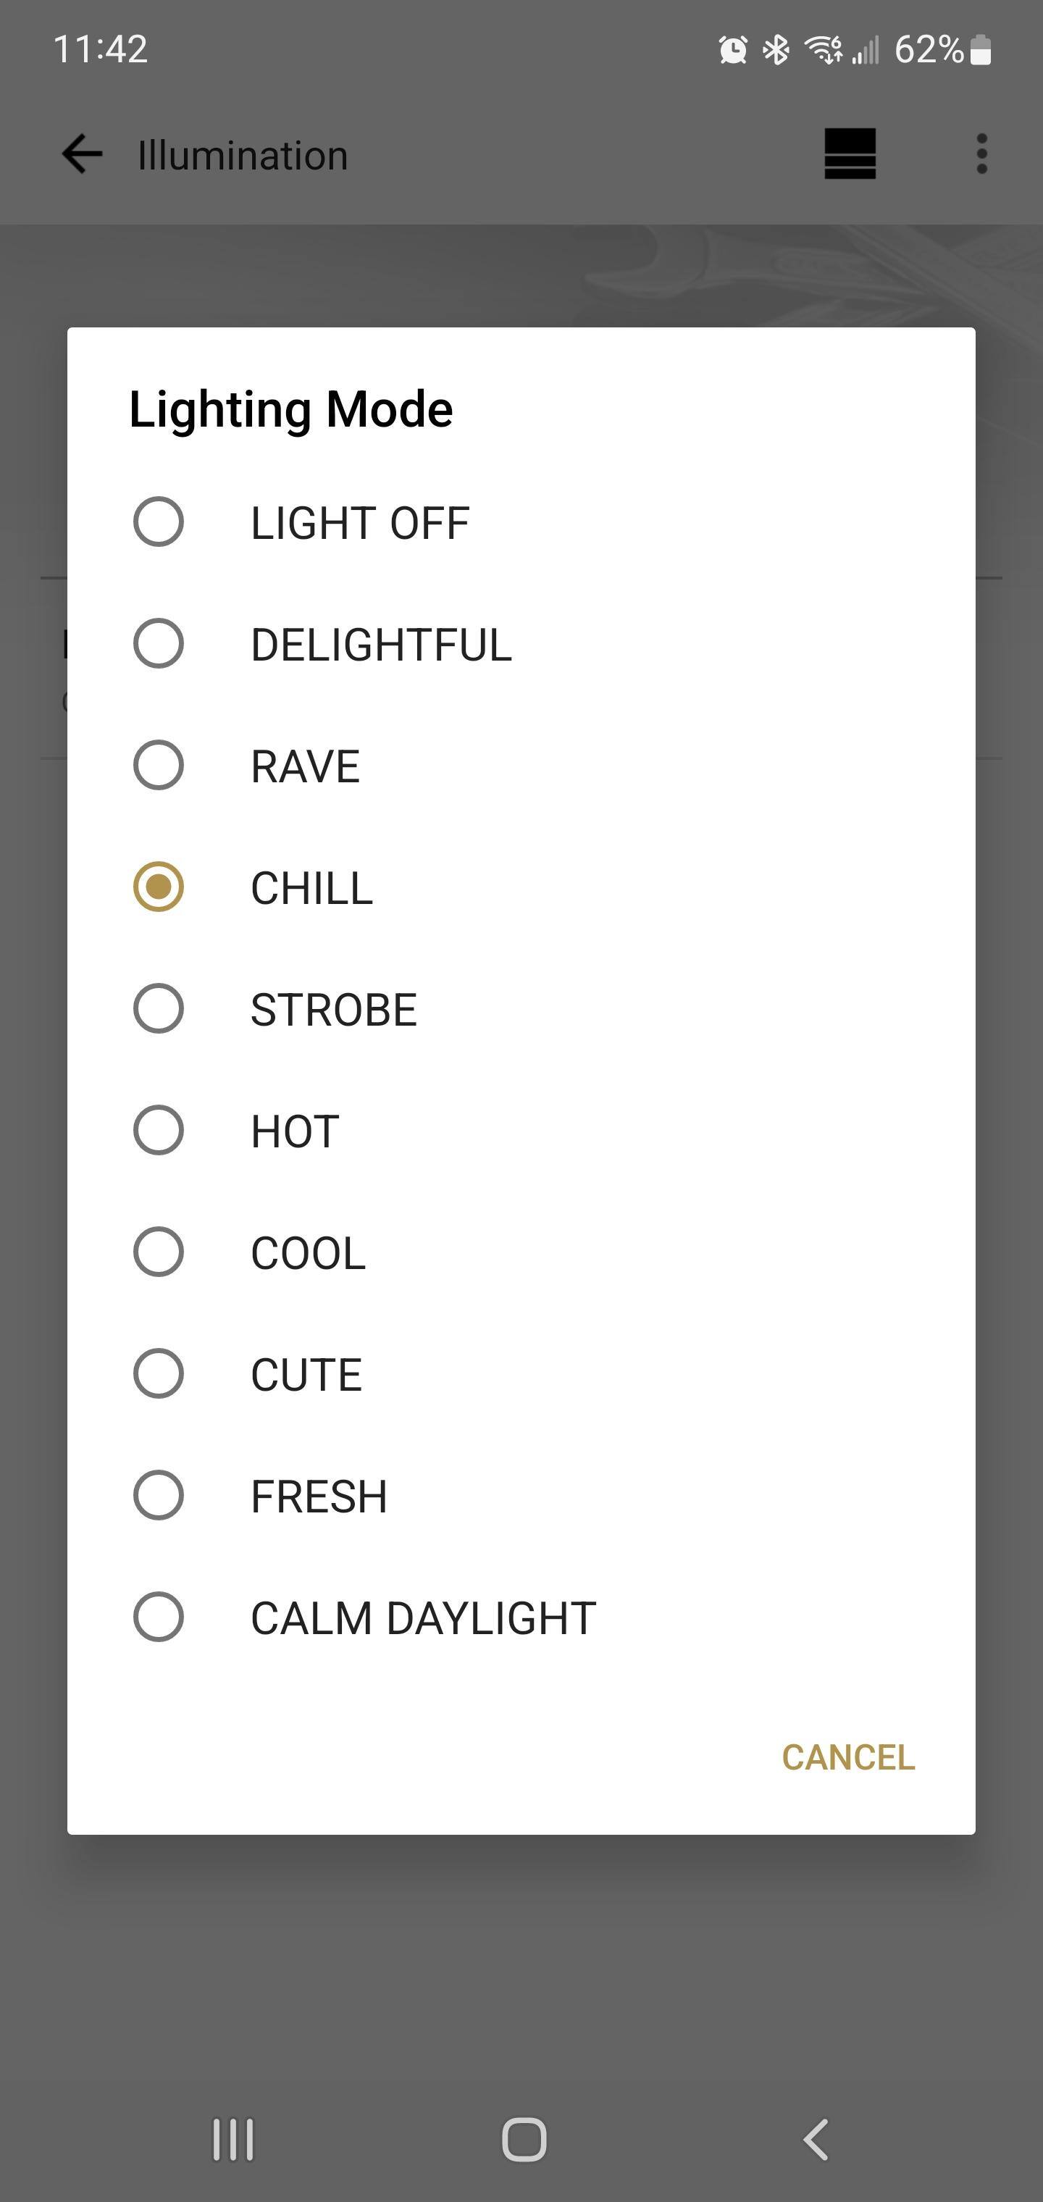The height and width of the screenshot is (2202, 1043).
Task: Select the RAVE radio option
Action: pyautogui.click(x=159, y=765)
